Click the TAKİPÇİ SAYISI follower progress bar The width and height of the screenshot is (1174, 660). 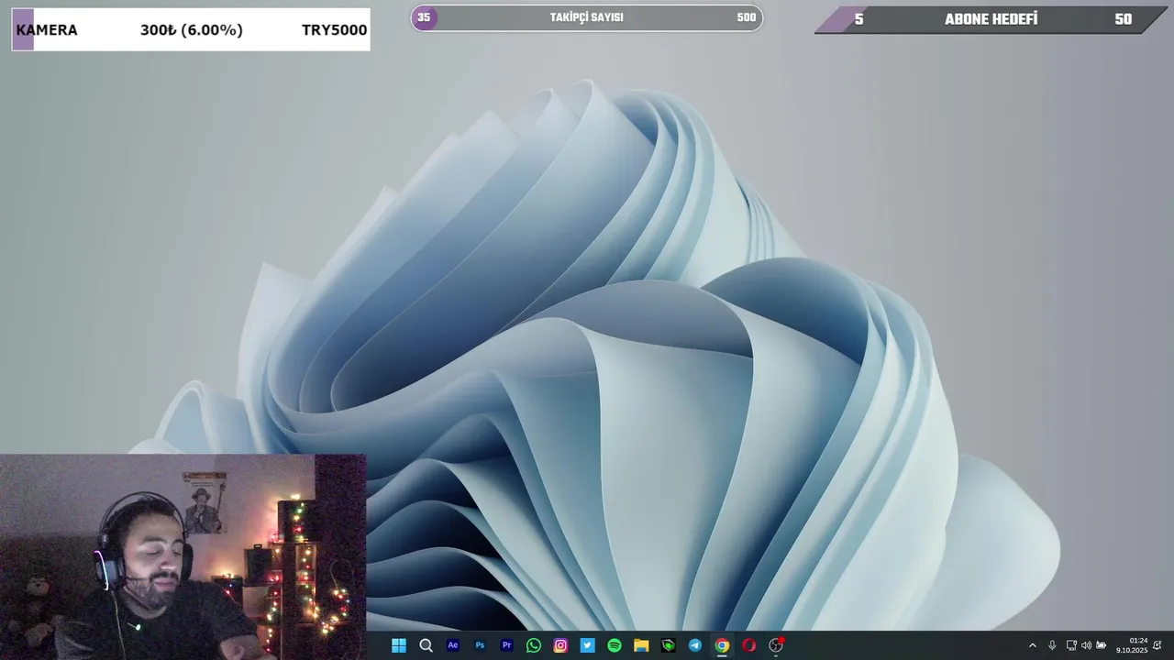587,17
